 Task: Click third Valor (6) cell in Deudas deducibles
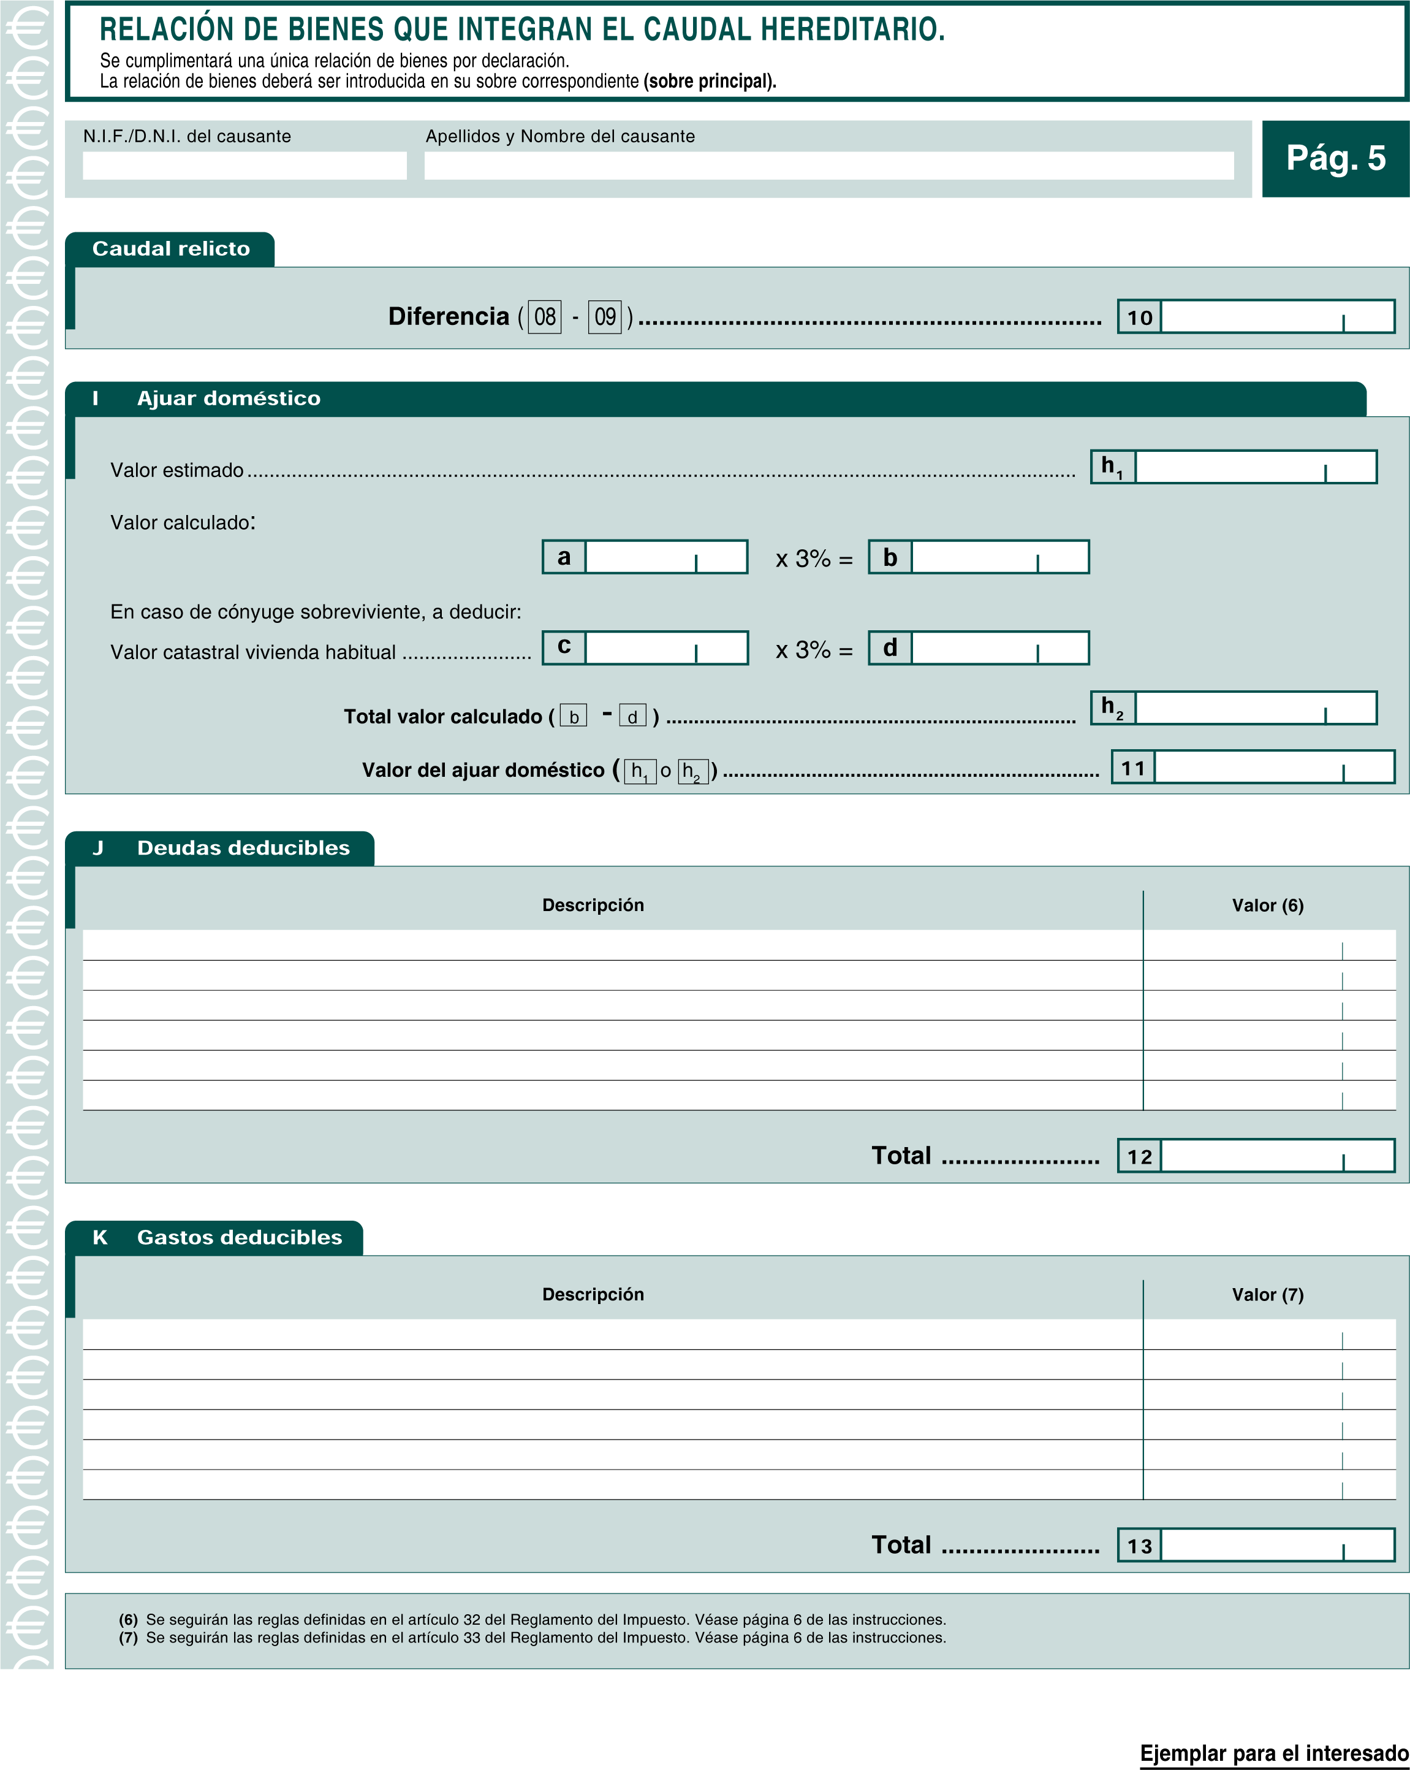tap(1270, 1005)
